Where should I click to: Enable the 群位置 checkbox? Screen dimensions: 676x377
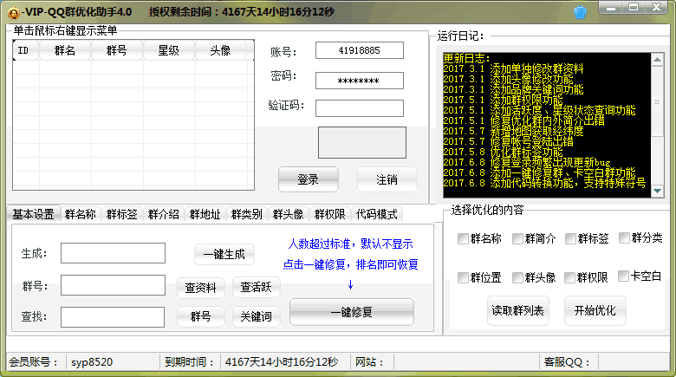coord(463,277)
